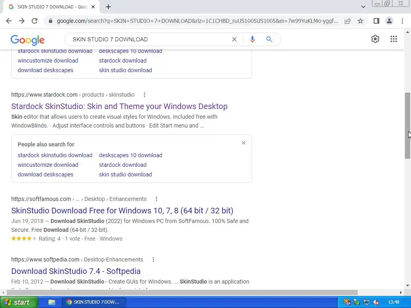Open options for the softfamous.com result
Screen dimensions: 411x308
(x=157, y=199)
